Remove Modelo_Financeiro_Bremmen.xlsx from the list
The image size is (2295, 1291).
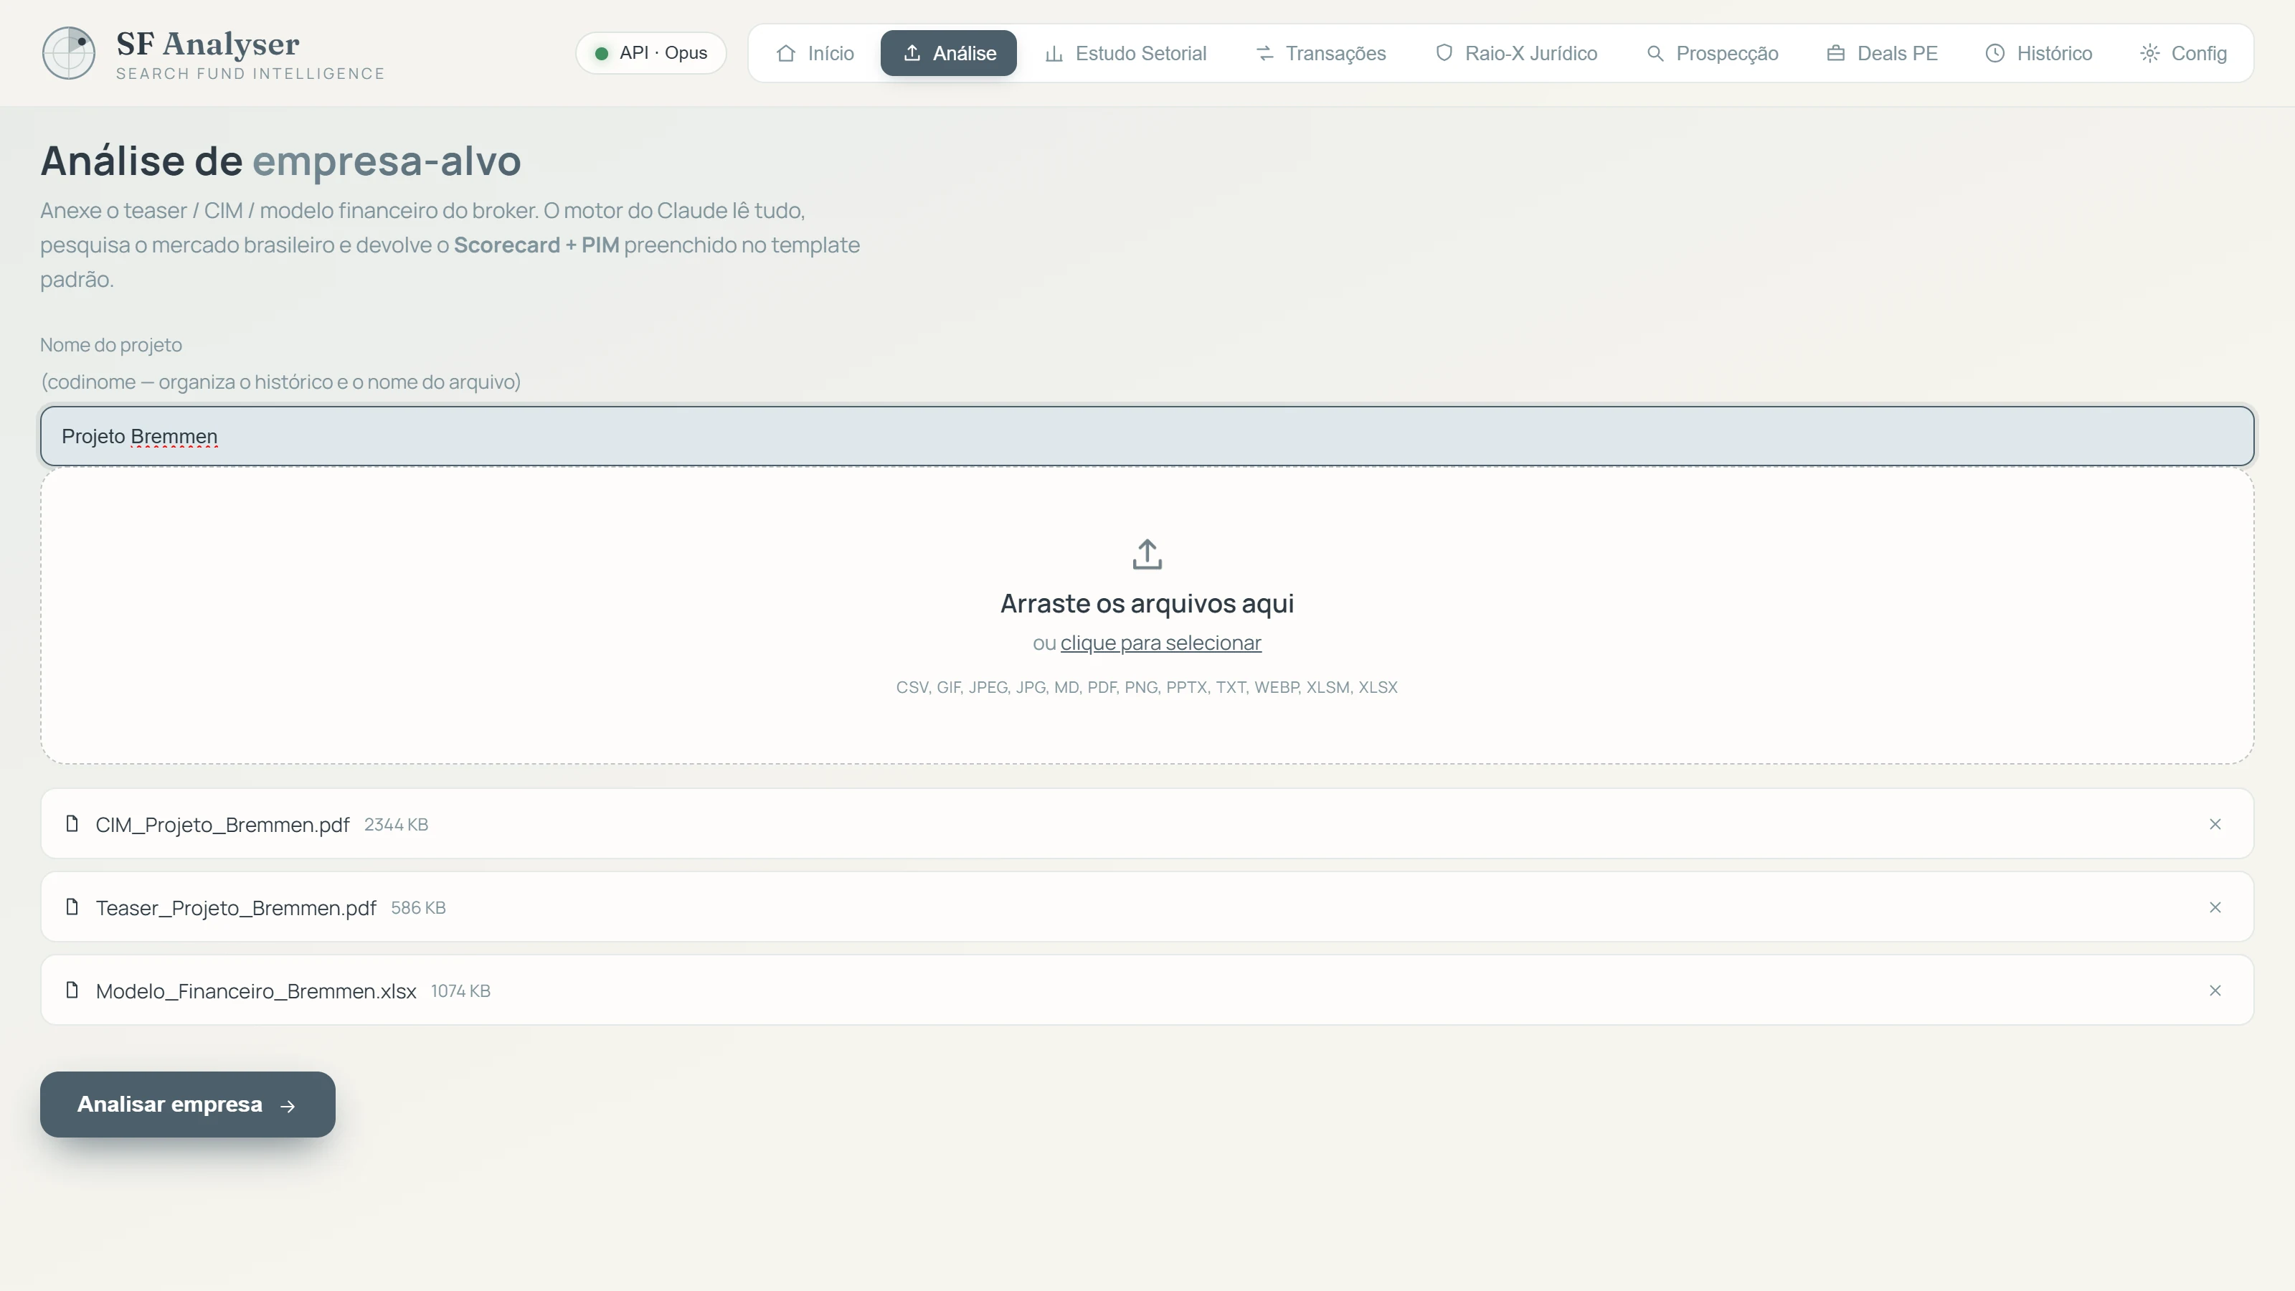(2215, 990)
